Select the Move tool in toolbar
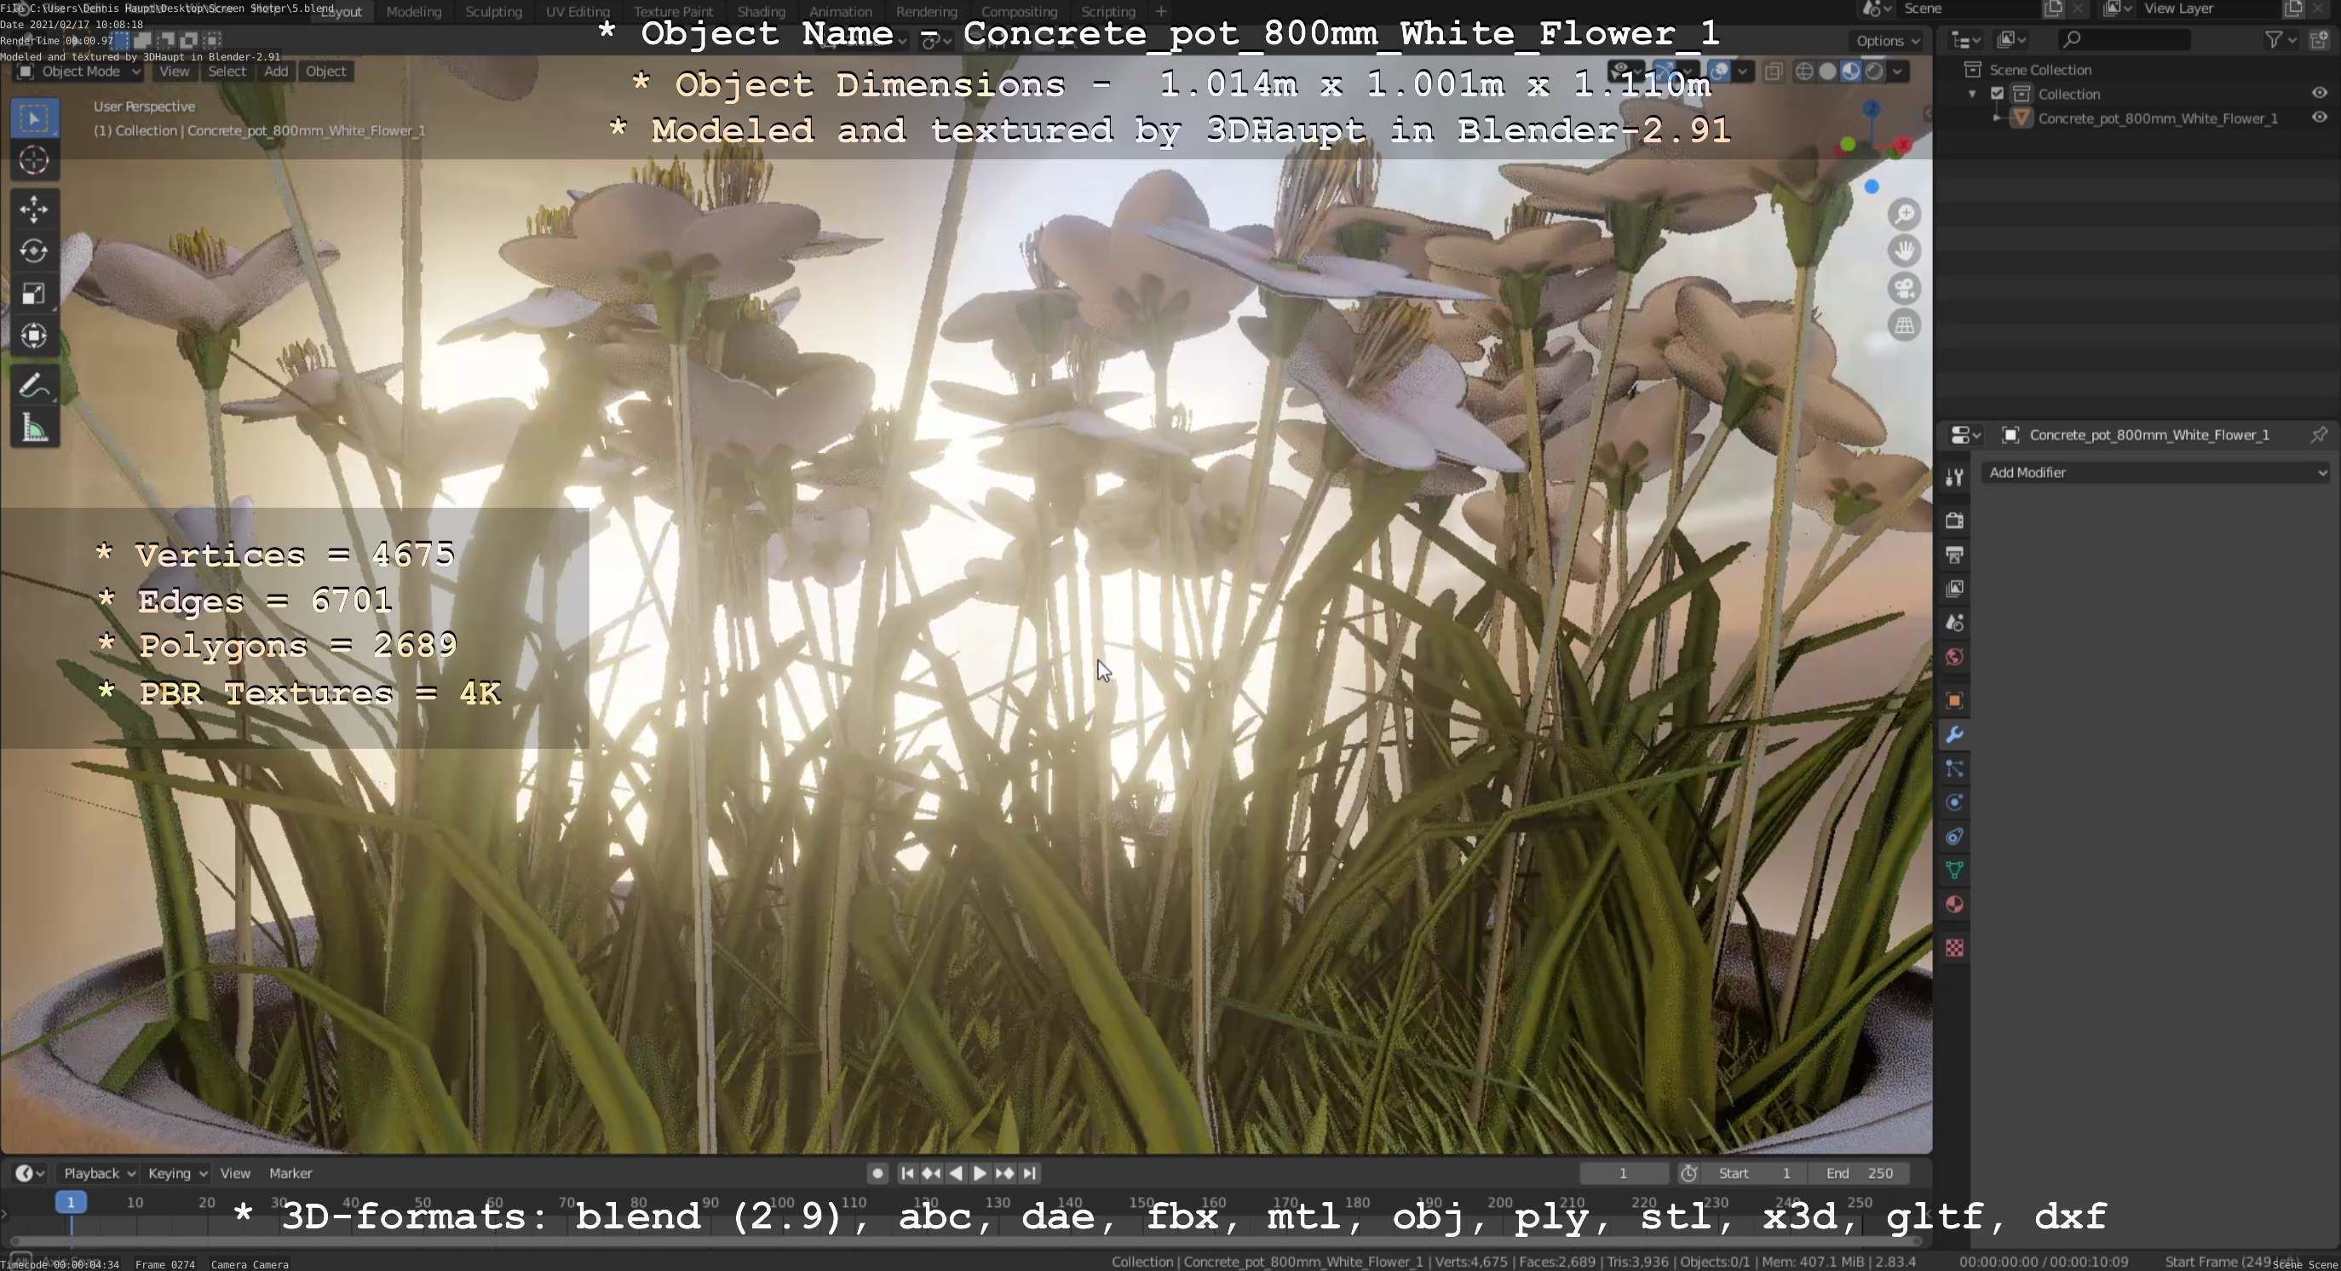Screen dimensions: 2341x1271 33,209
